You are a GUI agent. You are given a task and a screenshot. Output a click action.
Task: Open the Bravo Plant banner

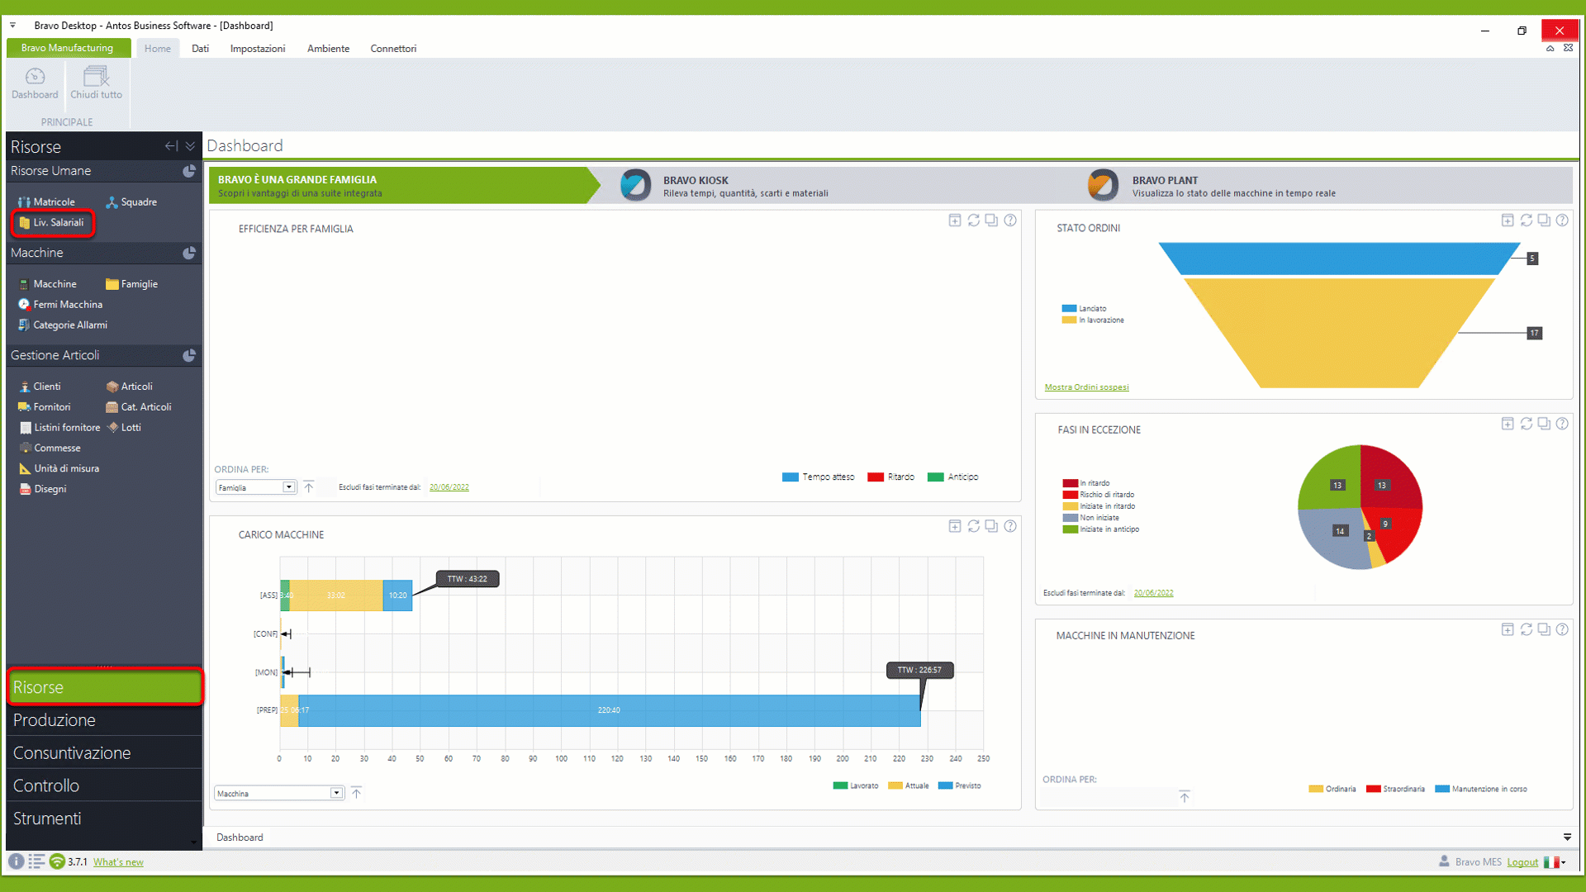tap(1211, 186)
